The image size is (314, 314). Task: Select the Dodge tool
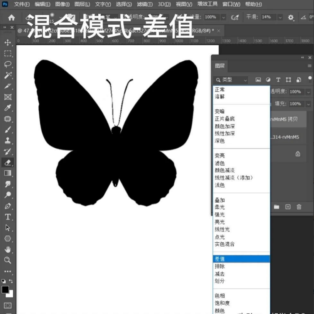[x=8, y=195]
